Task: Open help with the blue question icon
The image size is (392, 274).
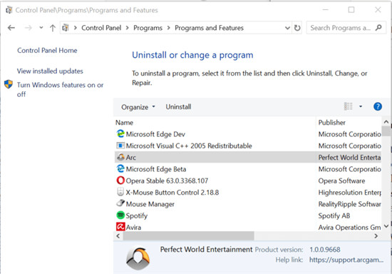Action: coord(378,106)
